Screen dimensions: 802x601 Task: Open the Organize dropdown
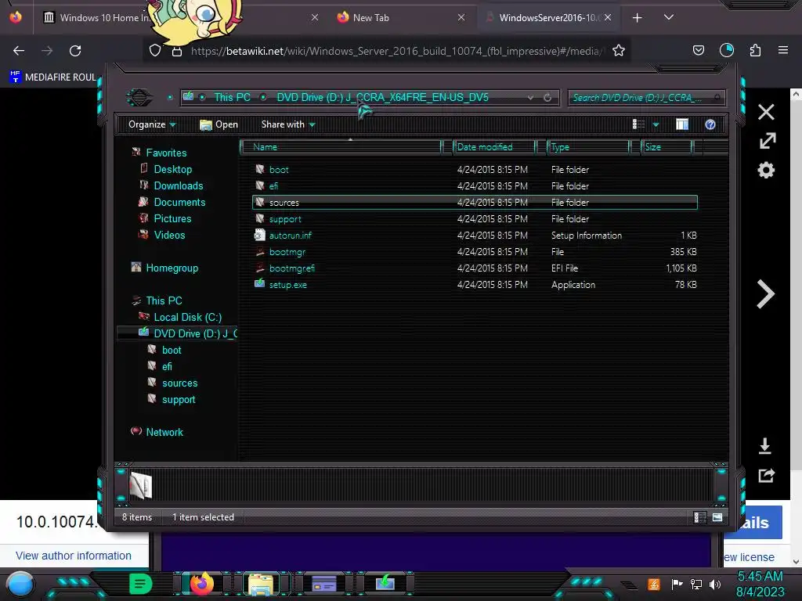(x=152, y=124)
